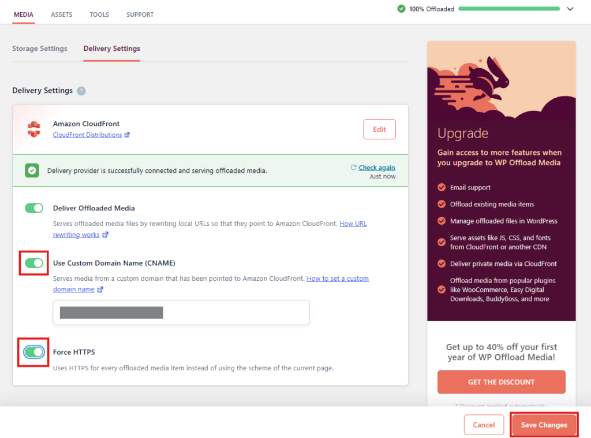This screenshot has height=438, width=591.
Task: Click Check again link
Action: [x=376, y=168]
